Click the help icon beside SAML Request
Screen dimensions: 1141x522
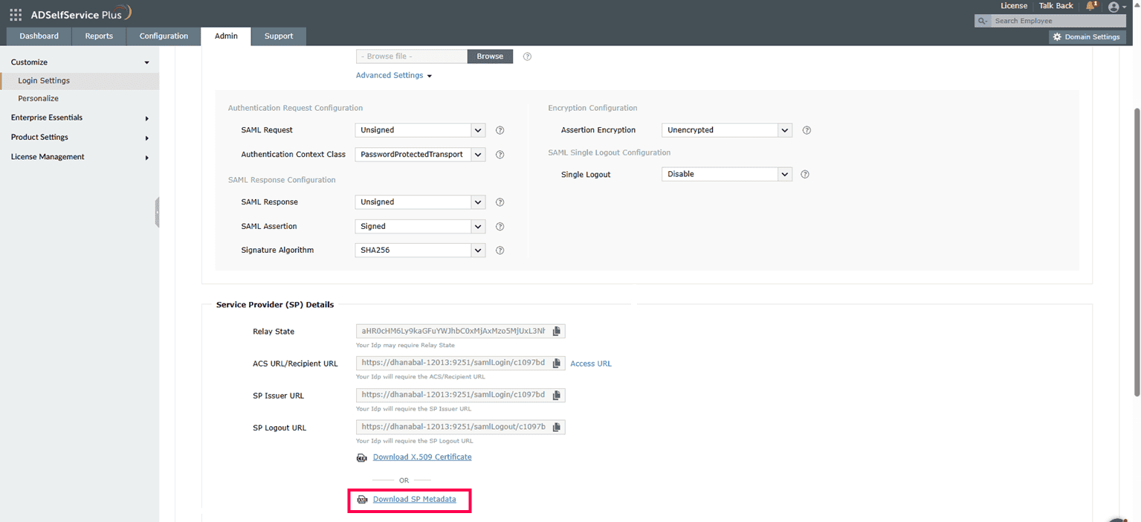[500, 130]
